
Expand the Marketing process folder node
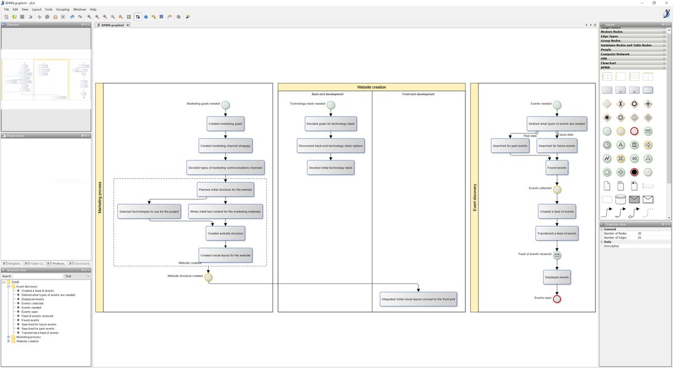8,337
